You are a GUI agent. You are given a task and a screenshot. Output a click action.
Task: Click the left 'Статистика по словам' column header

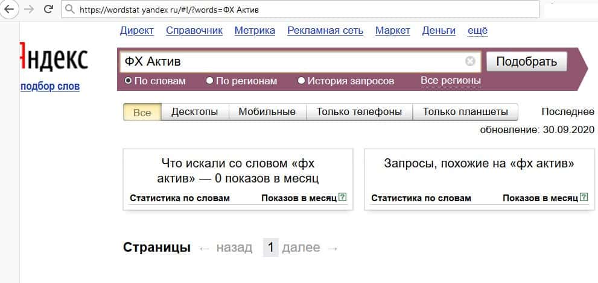click(x=180, y=197)
